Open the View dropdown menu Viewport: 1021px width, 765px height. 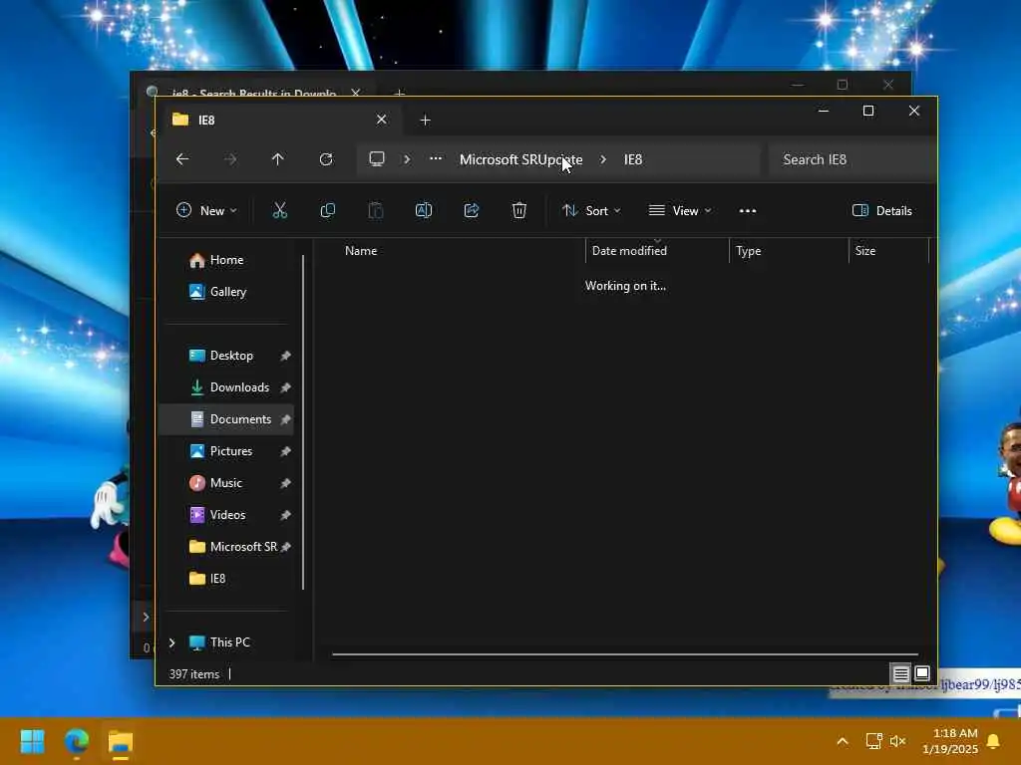tap(680, 211)
